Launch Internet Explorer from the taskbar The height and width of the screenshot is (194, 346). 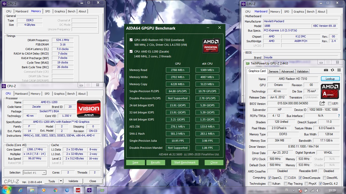coord(20,190)
